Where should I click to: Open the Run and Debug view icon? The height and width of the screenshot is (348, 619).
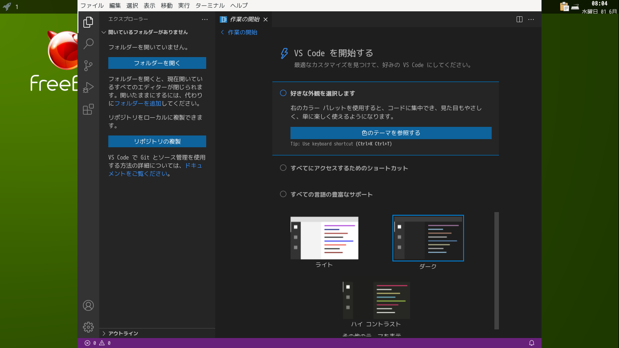tap(88, 87)
